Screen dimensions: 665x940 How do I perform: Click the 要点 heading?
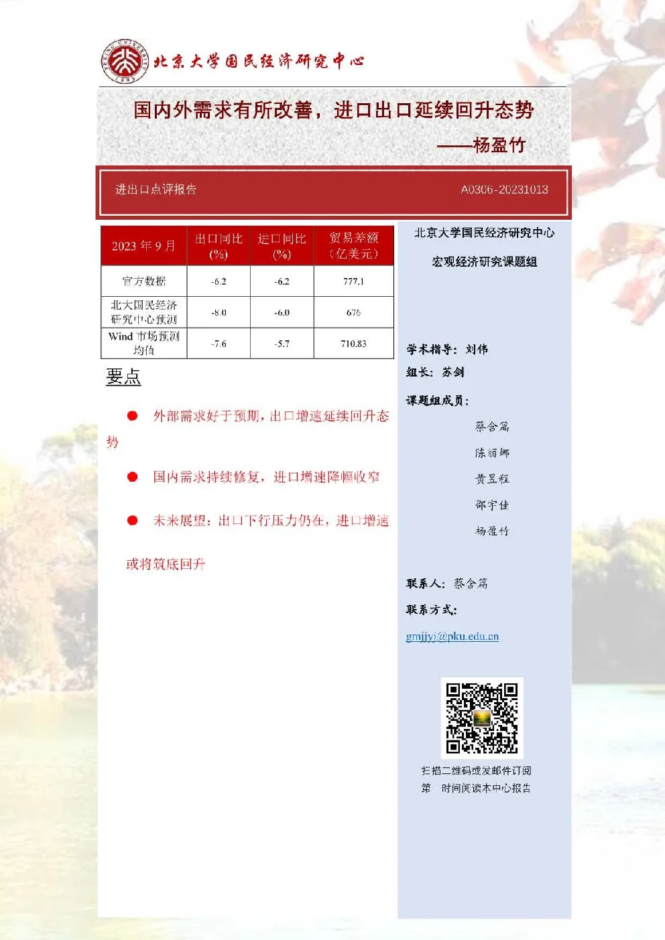point(123,377)
